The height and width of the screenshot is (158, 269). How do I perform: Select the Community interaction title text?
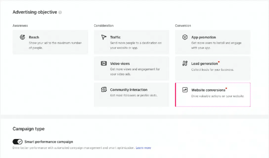(128, 90)
